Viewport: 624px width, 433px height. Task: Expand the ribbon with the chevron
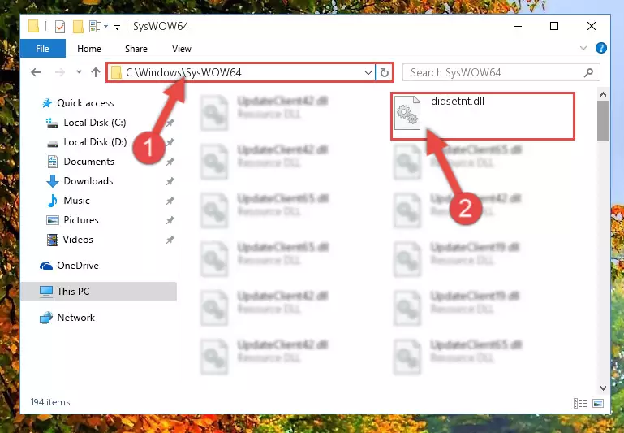tap(583, 48)
